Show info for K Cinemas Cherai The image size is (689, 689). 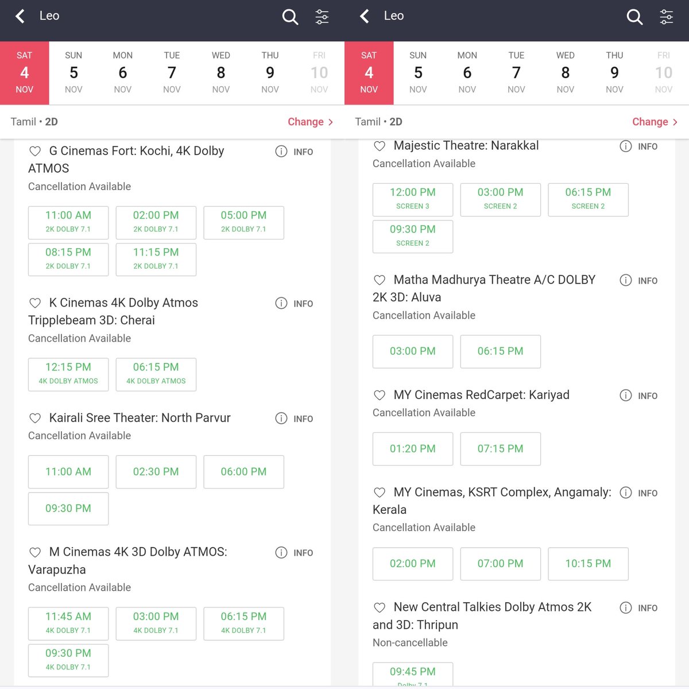pyautogui.click(x=294, y=303)
